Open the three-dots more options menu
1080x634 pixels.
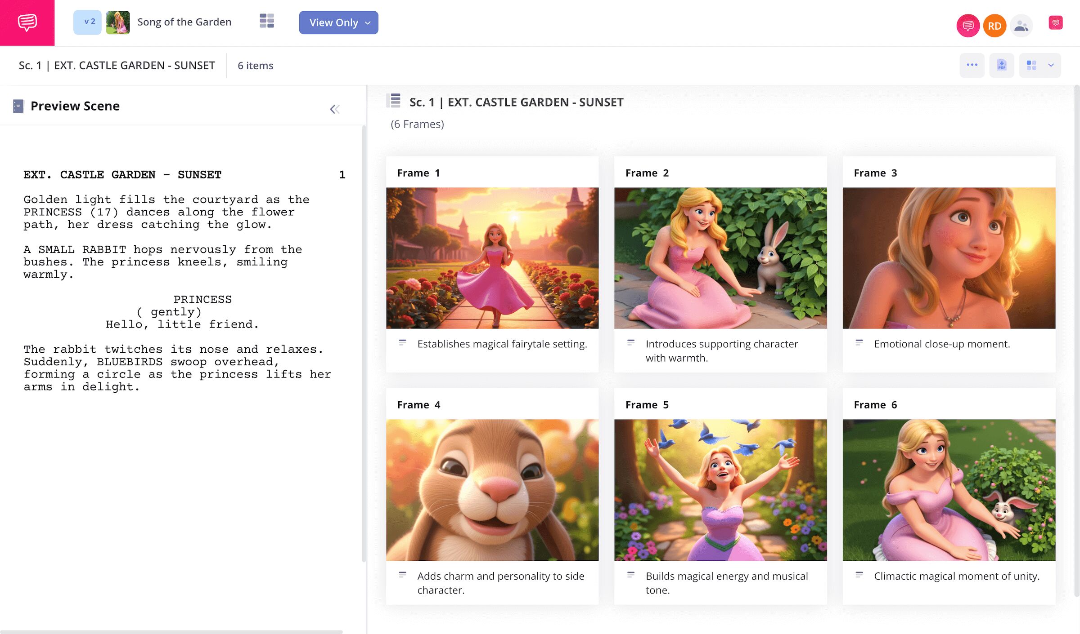click(972, 65)
